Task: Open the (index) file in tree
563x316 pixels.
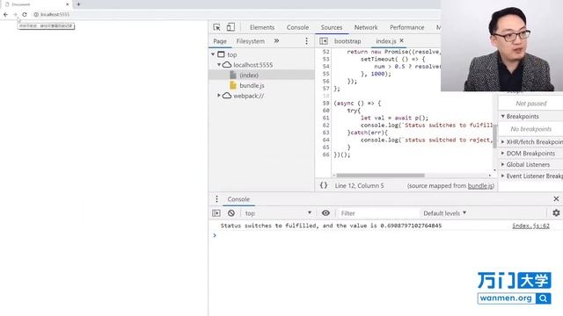Action: (x=249, y=75)
